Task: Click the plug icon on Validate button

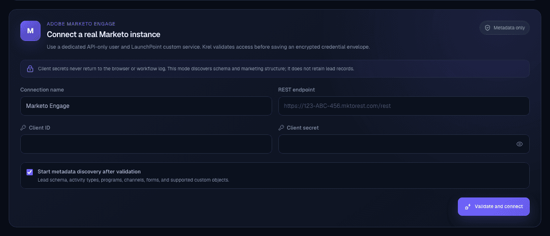Action: click(x=467, y=207)
